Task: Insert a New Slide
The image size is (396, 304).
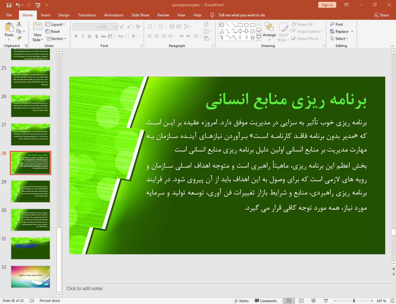Action: click(x=37, y=32)
